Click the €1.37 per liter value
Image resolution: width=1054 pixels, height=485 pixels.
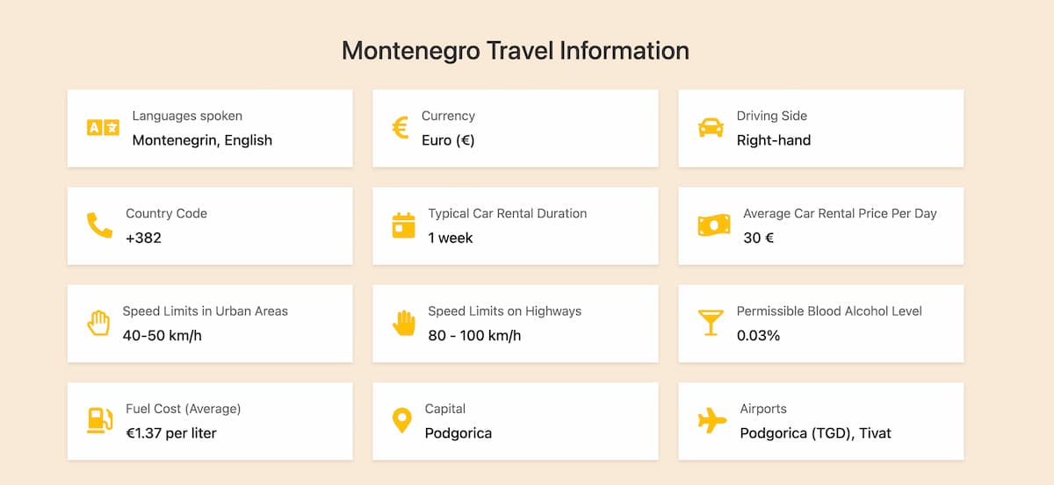click(171, 432)
